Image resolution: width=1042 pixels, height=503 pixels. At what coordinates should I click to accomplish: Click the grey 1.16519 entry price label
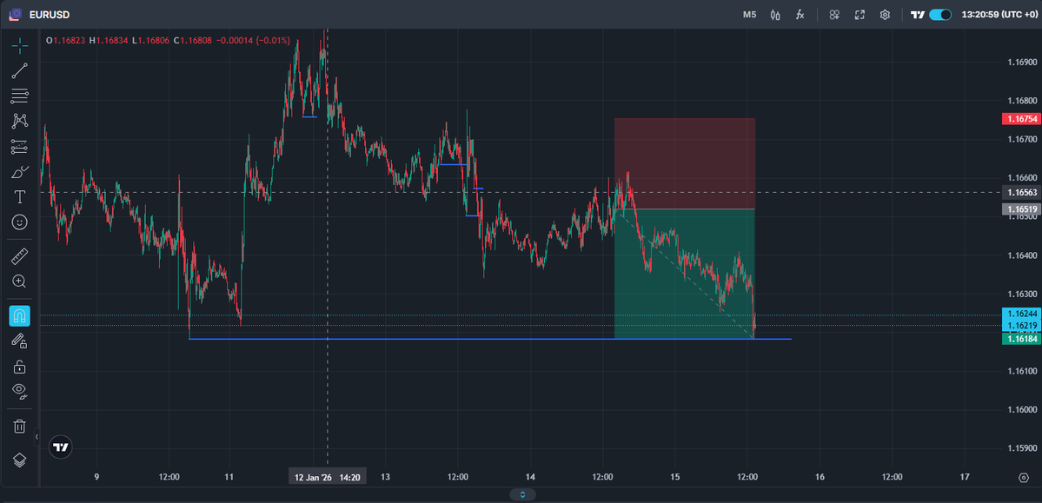(1019, 209)
